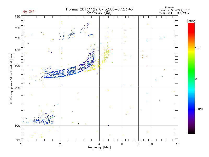209x157 pixels.
Task: Click the red 'HV Off' label
Action: (28, 12)
